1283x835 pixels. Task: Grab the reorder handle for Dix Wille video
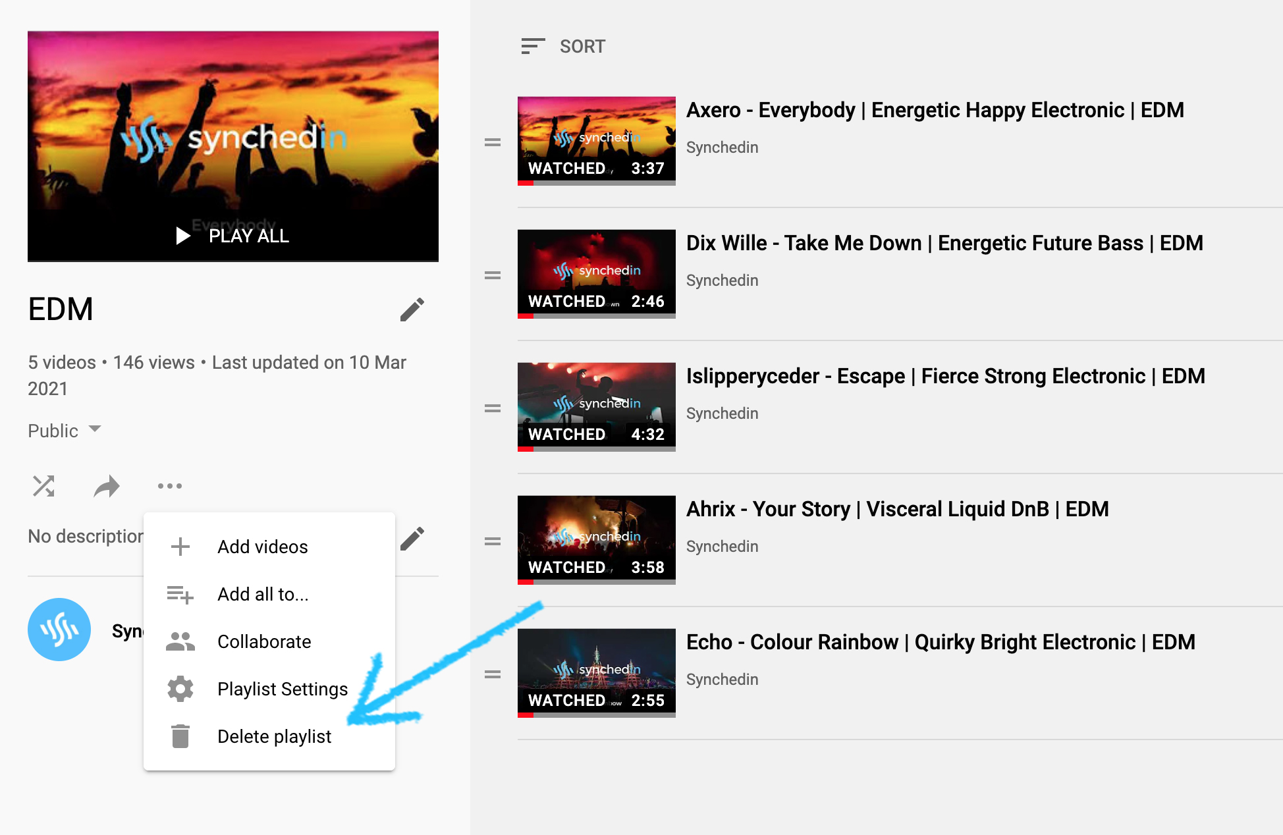tap(493, 275)
